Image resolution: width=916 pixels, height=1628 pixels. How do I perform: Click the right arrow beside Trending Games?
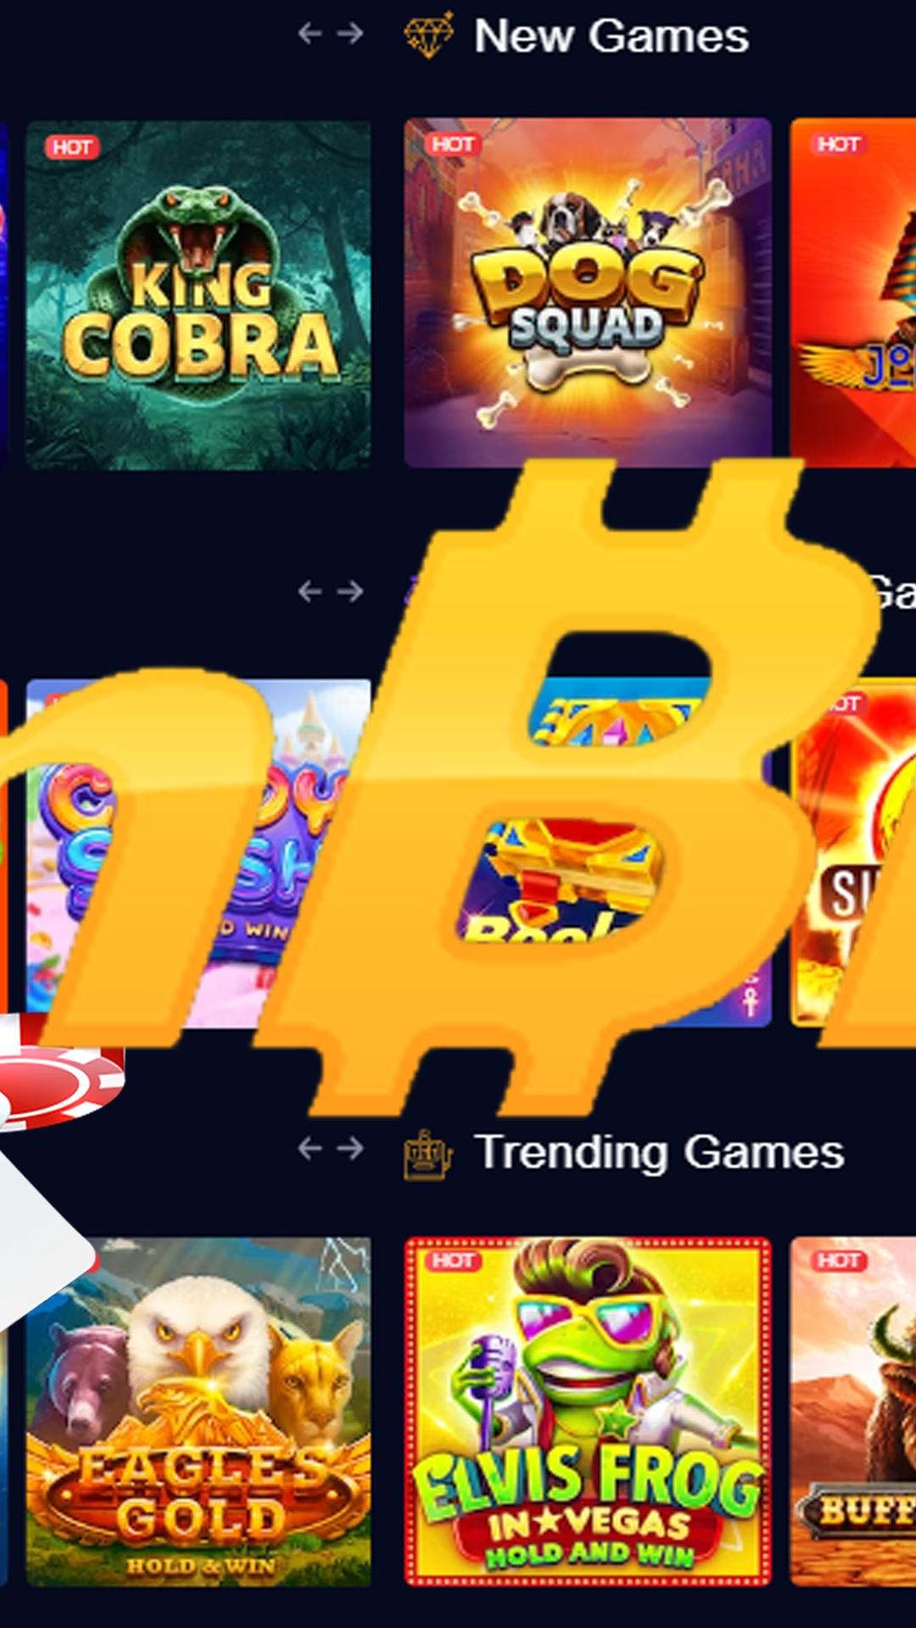350,1148
